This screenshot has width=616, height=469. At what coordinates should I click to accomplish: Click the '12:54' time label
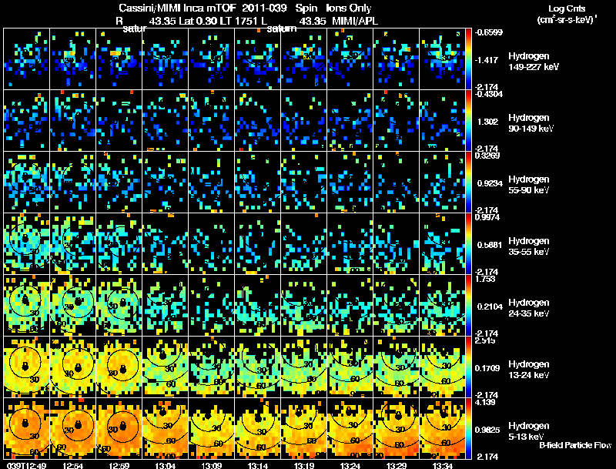pyautogui.click(x=72, y=465)
